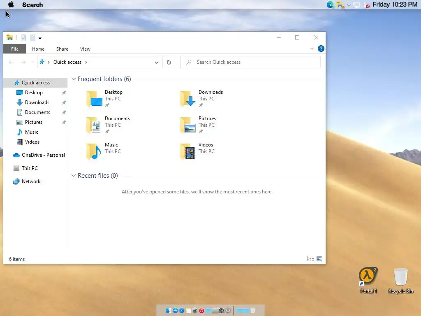Screen dimensions: 421x316
Task: Select the Videos folder in Frequent folders
Action: (x=197, y=151)
